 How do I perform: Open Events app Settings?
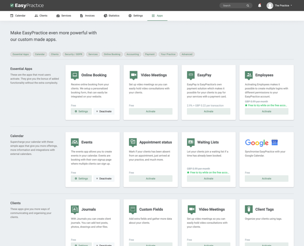81,178
